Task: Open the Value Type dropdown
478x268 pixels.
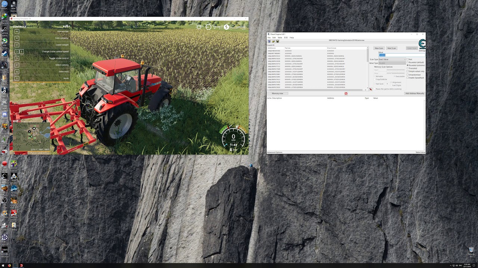Action: (x=392, y=63)
